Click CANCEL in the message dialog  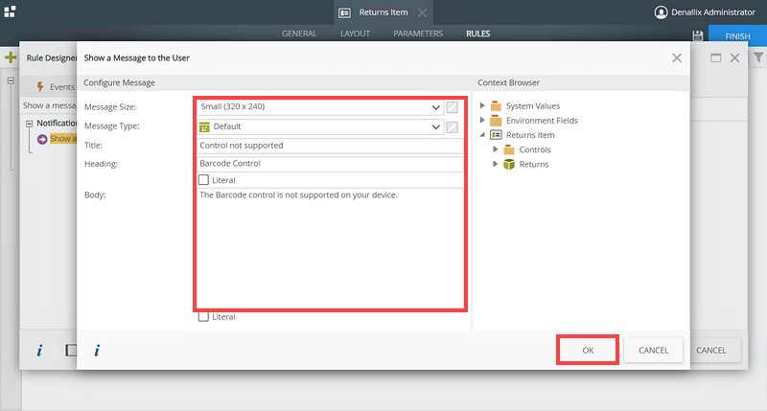653,350
